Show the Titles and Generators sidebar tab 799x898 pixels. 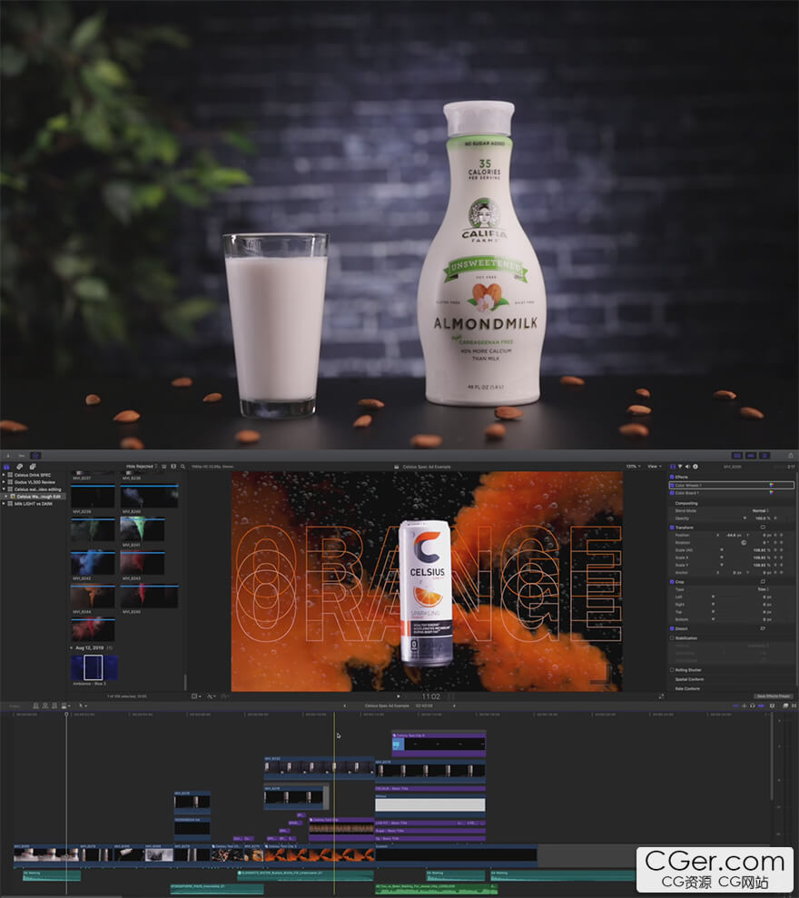point(33,467)
